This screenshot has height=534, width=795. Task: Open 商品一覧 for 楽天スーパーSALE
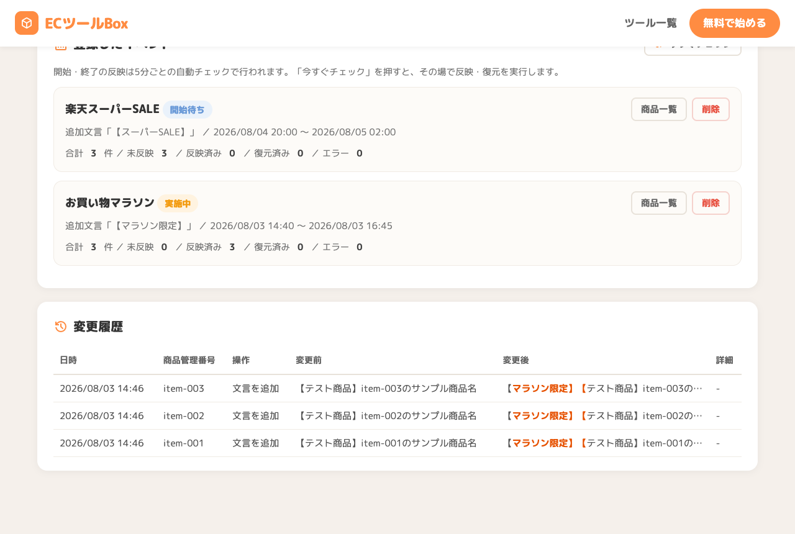(659, 109)
